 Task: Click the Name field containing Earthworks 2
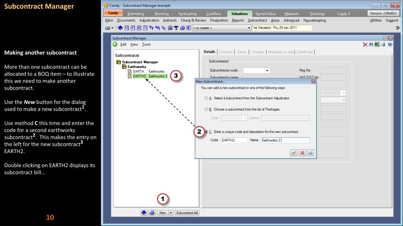tap(285, 140)
